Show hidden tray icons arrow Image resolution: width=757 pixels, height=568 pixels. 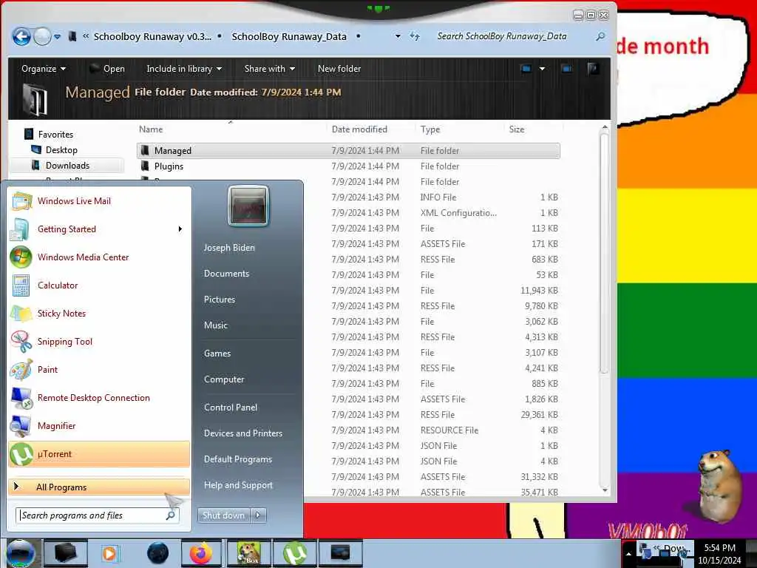(x=628, y=554)
